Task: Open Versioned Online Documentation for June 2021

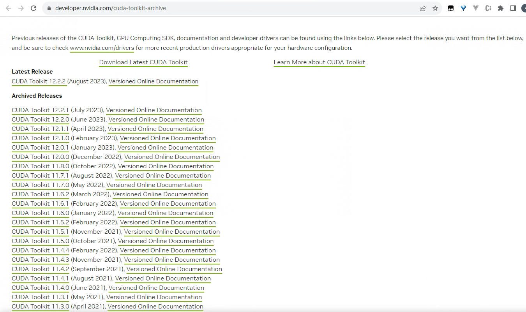Action: point(156,288)
